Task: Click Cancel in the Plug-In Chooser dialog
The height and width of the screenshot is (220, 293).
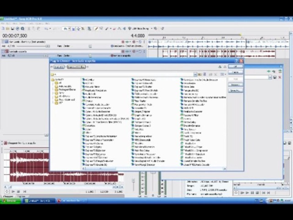Action: (235, 72)
